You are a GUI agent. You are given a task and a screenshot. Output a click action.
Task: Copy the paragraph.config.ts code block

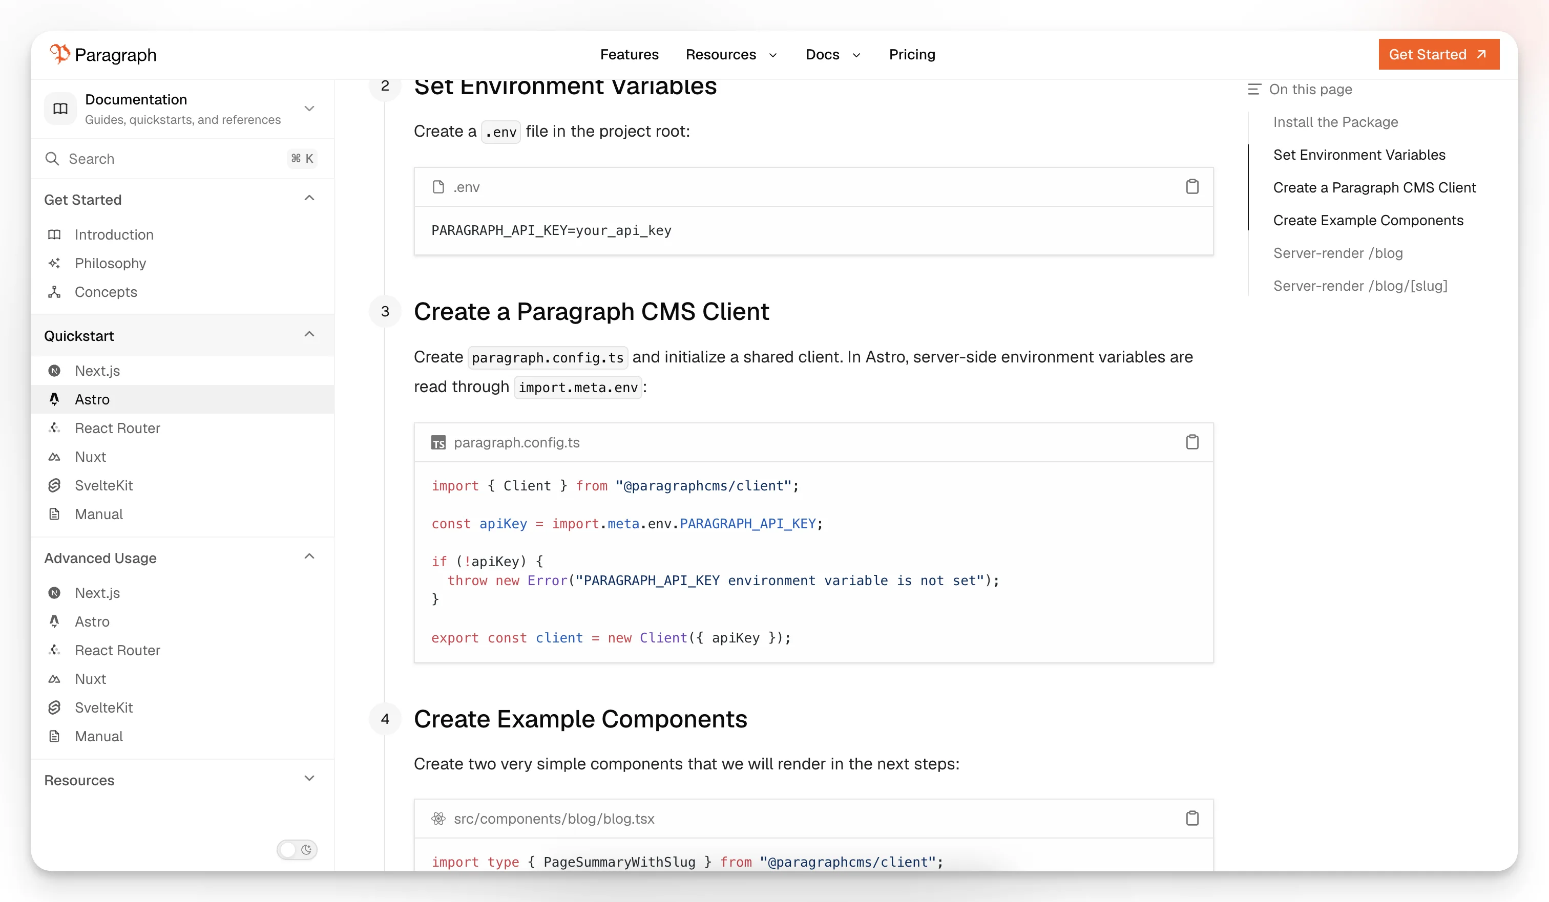1192,442
